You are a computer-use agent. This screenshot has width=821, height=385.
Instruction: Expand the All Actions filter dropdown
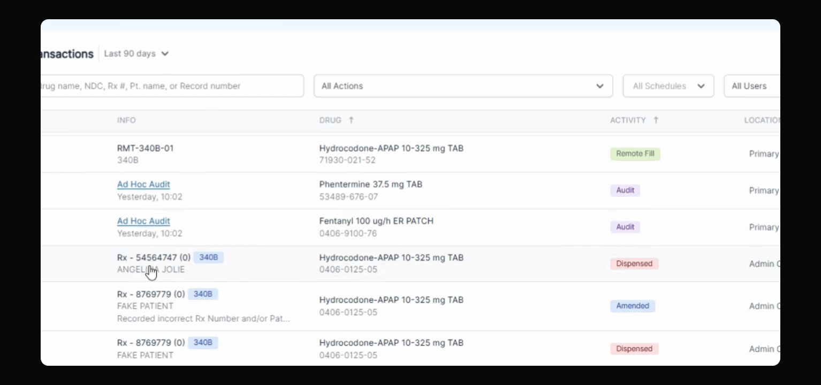tap(463, 86)
